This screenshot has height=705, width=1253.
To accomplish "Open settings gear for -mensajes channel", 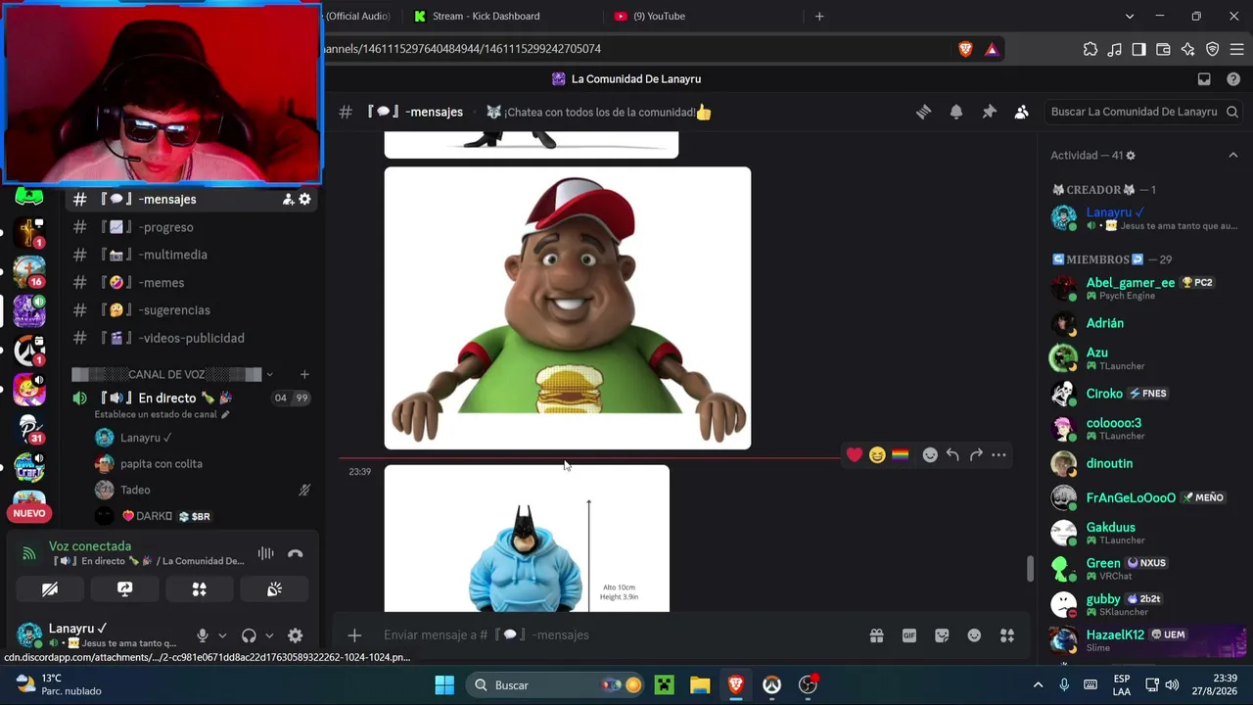I will (x=304, y=199).
